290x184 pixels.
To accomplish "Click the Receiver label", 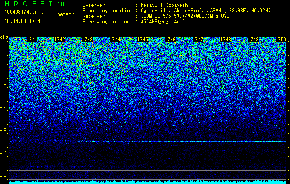I will click(x=94, y=16).
